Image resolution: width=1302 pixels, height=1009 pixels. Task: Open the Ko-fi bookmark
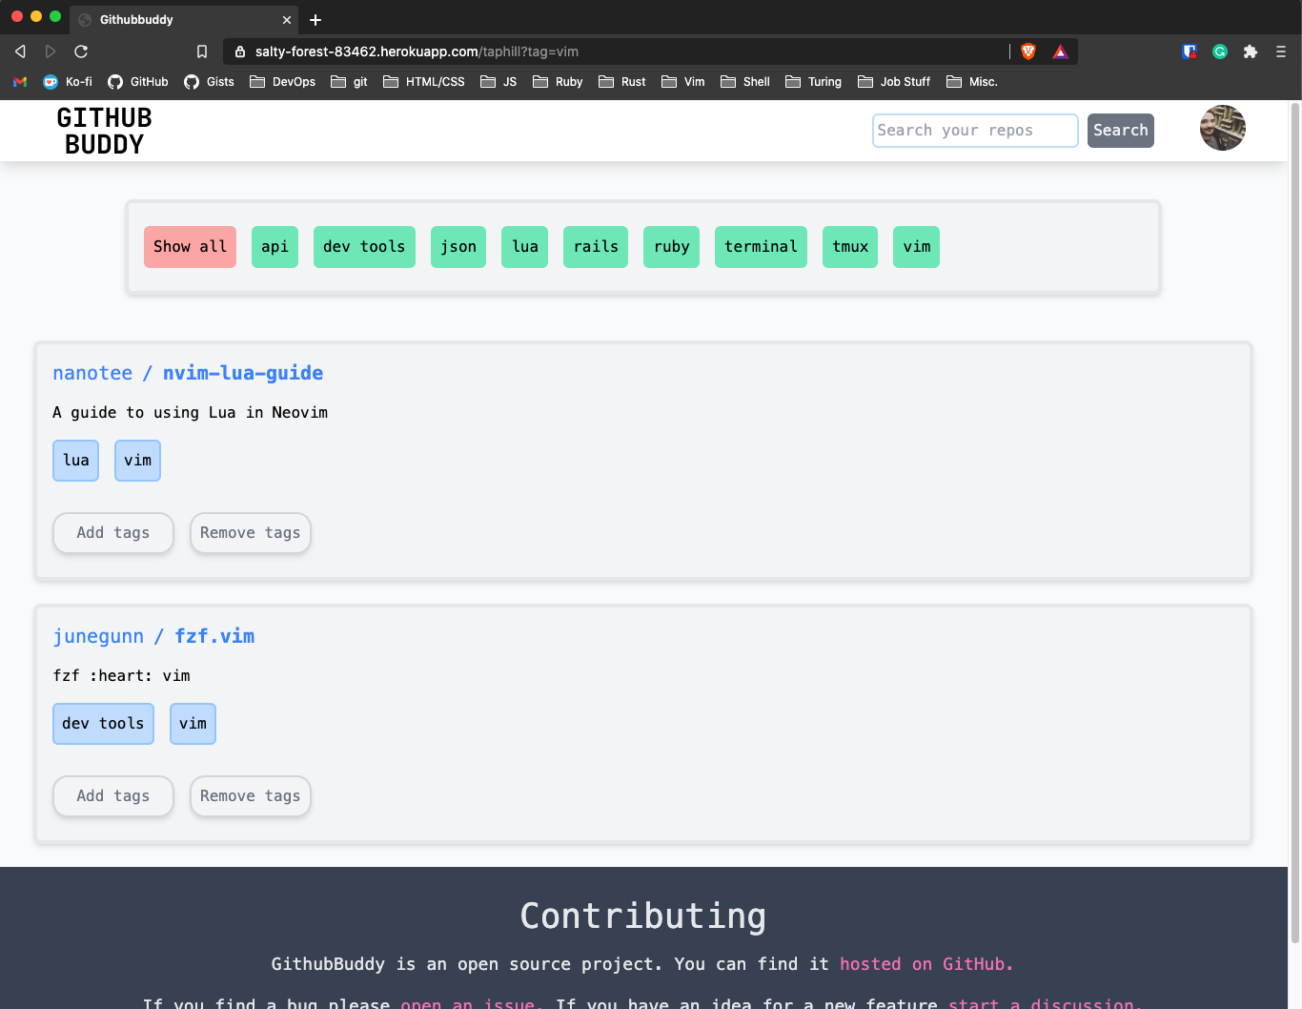pos(68,82)
